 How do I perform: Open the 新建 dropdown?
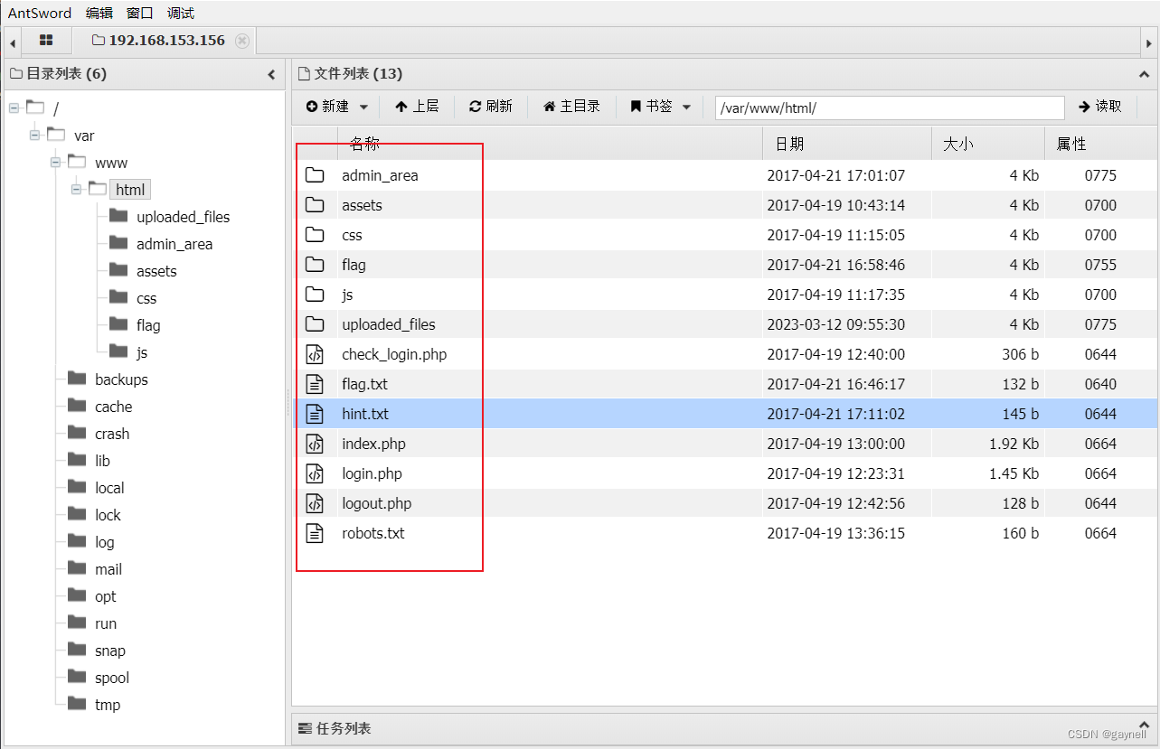pyautogui.click(x=337, y=107)
